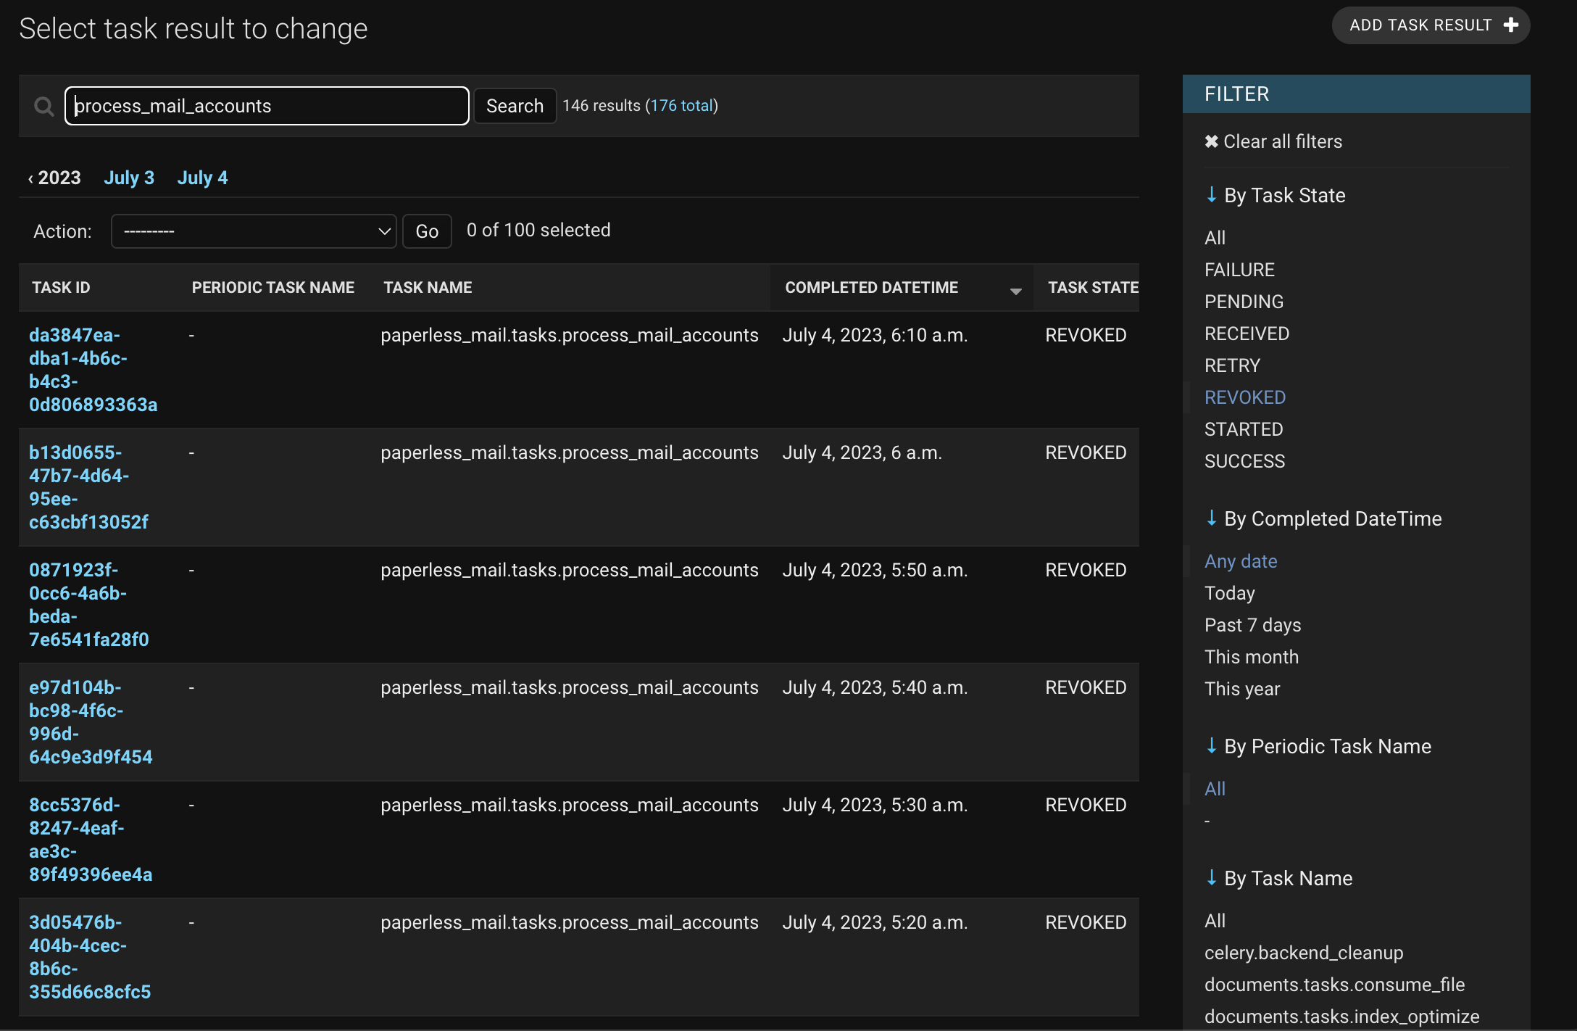Select Today under By Completed DateTime
This screenshot has width=1577, height=1031.
point(1229,592)
